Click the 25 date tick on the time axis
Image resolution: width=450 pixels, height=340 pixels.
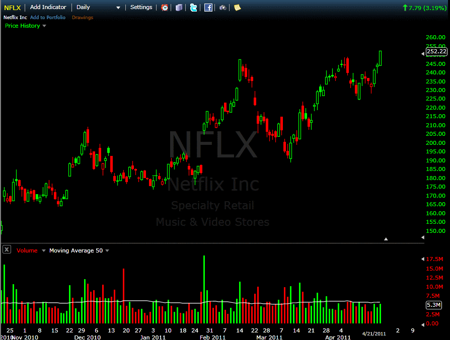point(10,330)
